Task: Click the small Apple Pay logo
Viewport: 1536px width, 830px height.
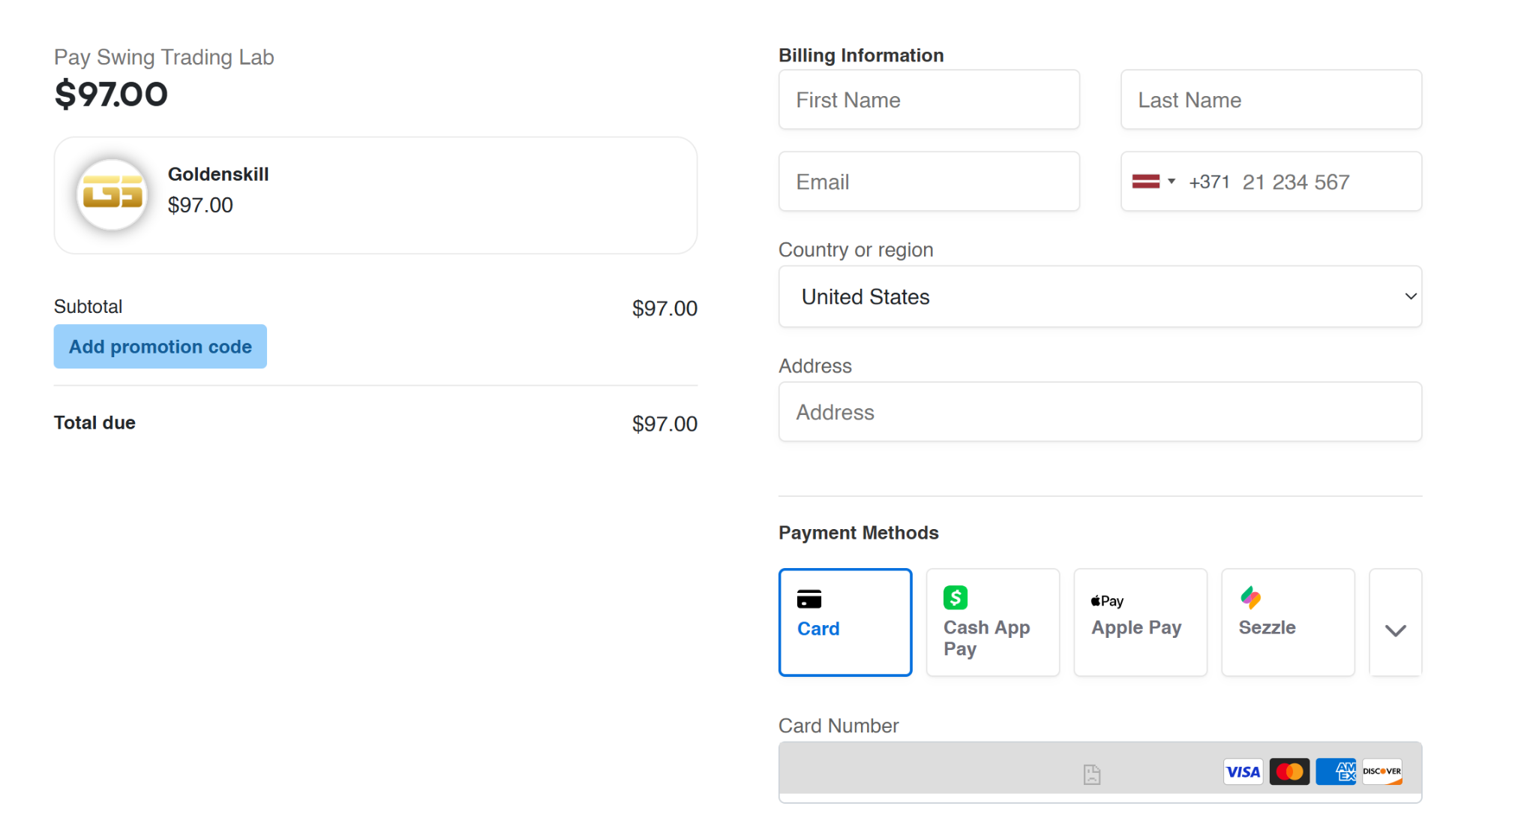Action: click(1107, 600)
